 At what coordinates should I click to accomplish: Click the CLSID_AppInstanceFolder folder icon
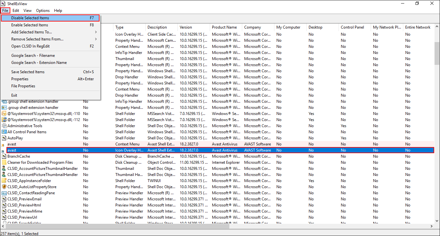click(4, 181)
